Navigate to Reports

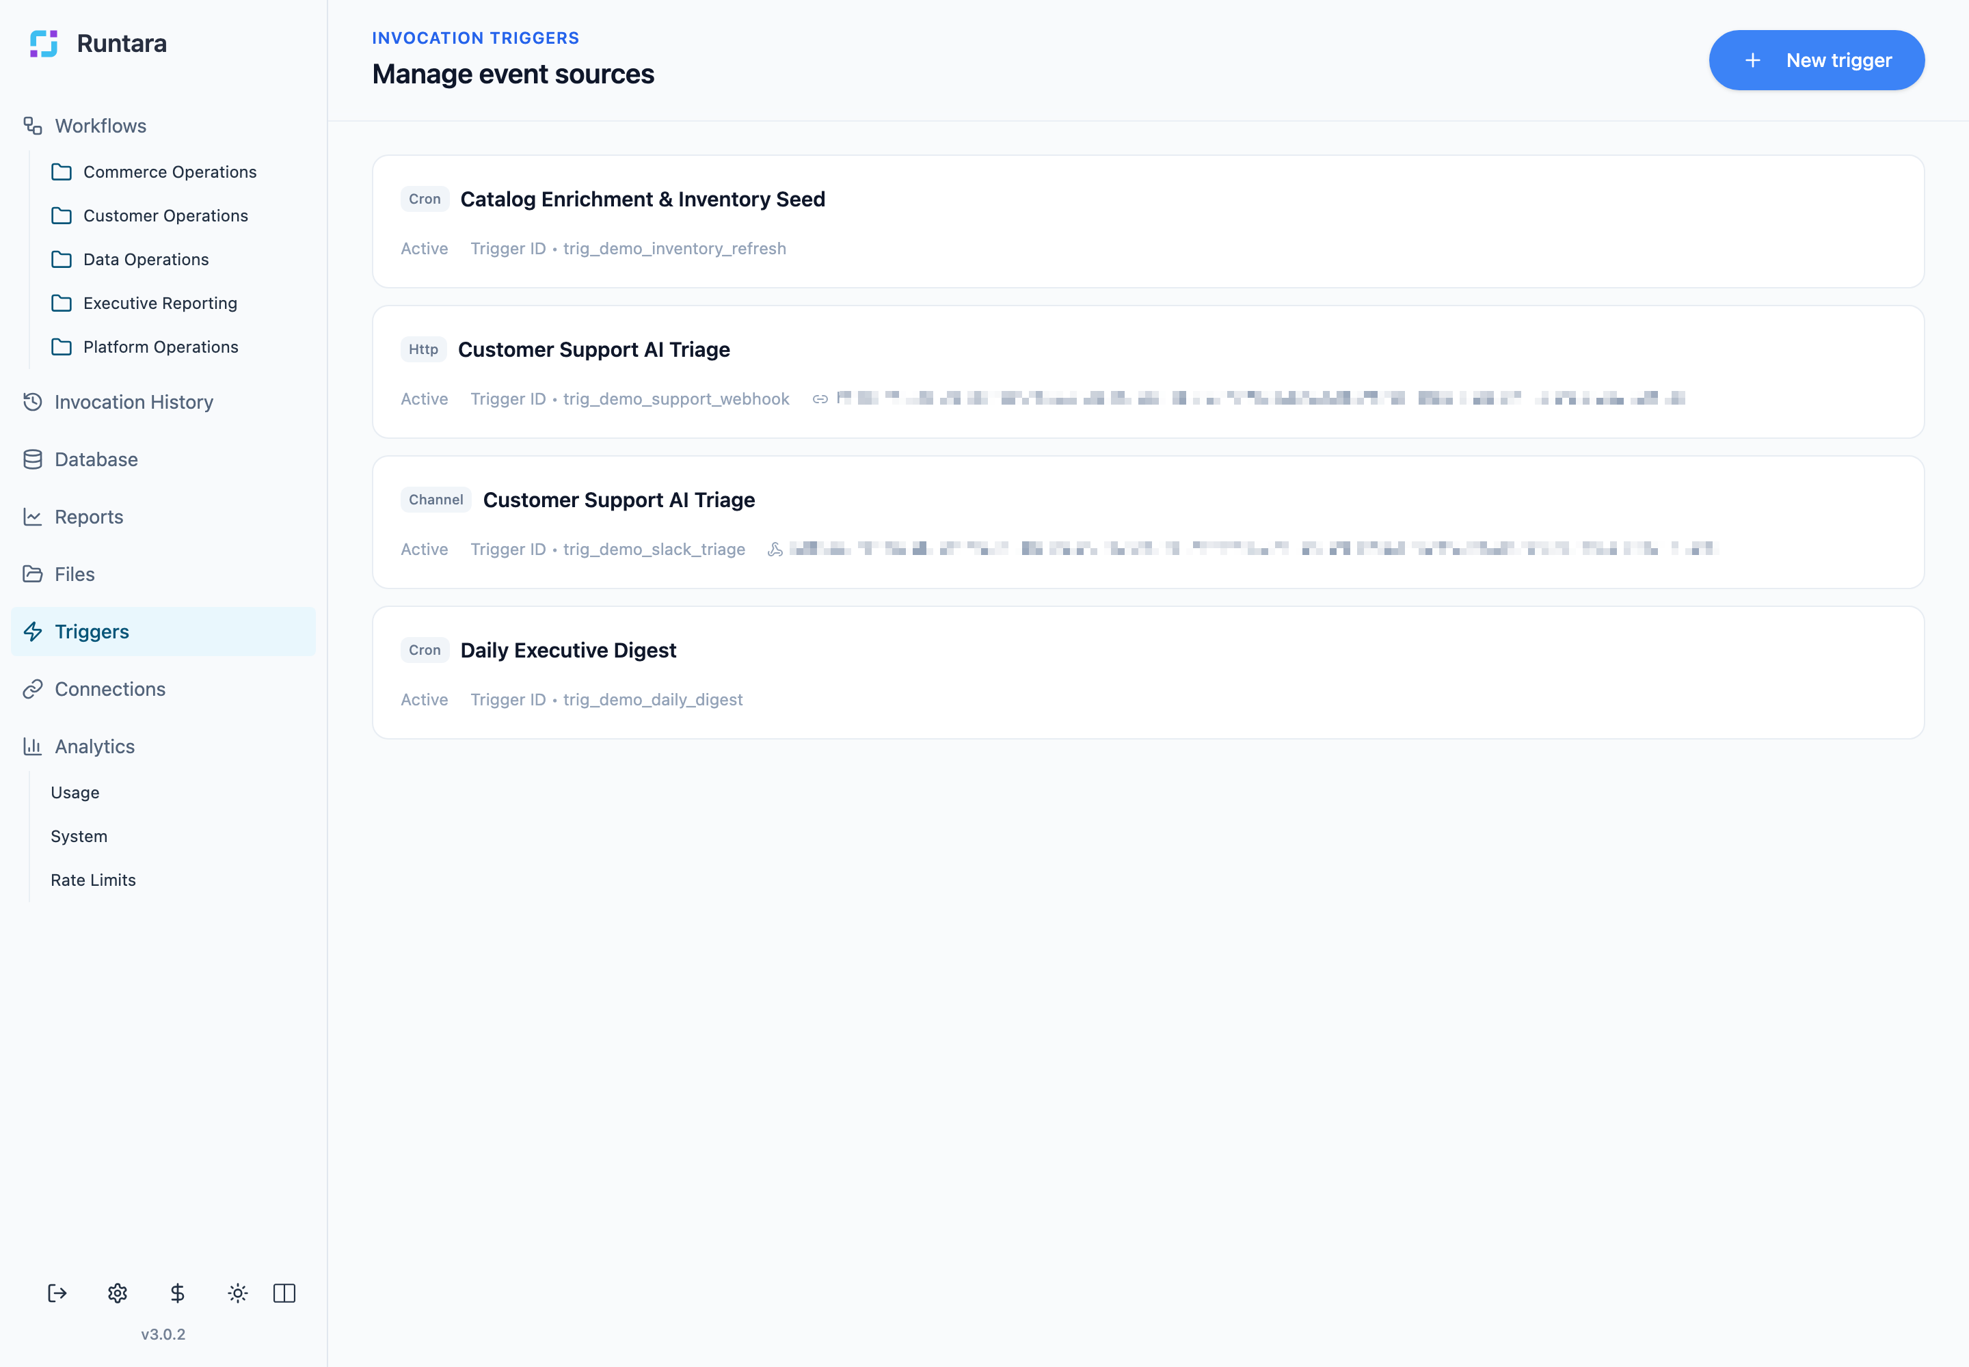[x=163, y=517]
